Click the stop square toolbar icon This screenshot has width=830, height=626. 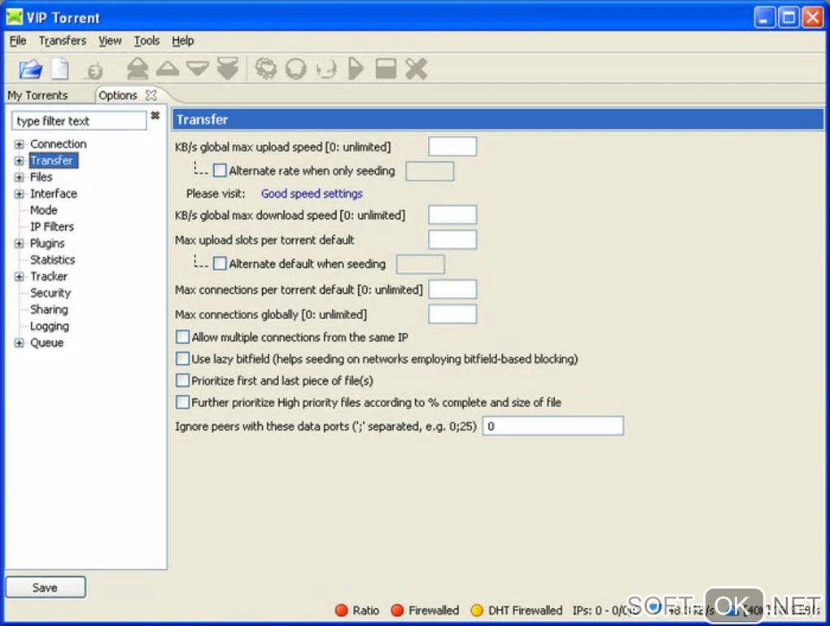click(x=386, y=69)
